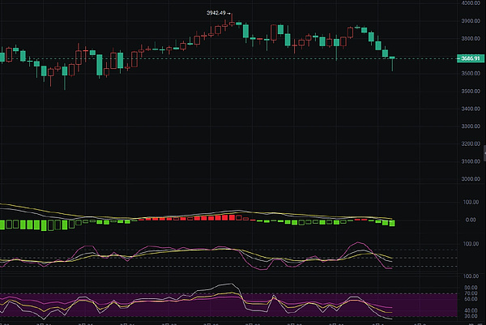The height and width of the screenshot is (325, 486).
Task: Select the last candlestick on the right
Action: coord(392,59)
